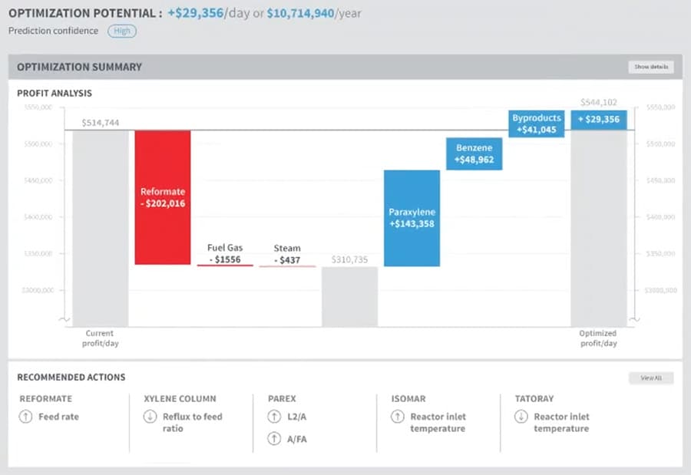Click the Benzene +$48,962 bar
The width and height of the screenshot is (691, 475).
point(474,153)
